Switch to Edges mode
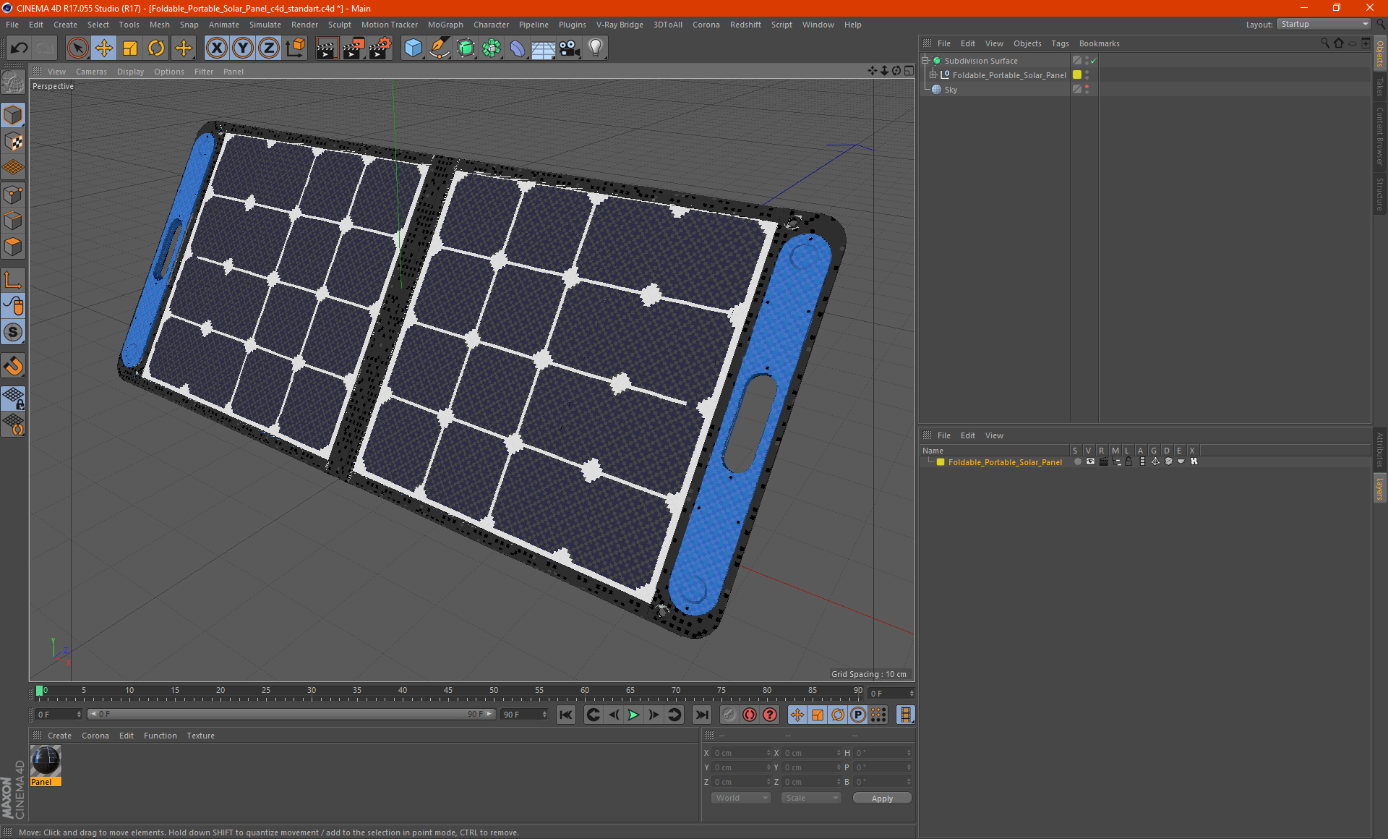Screen dimensions: 1388x839 [13, 221]
